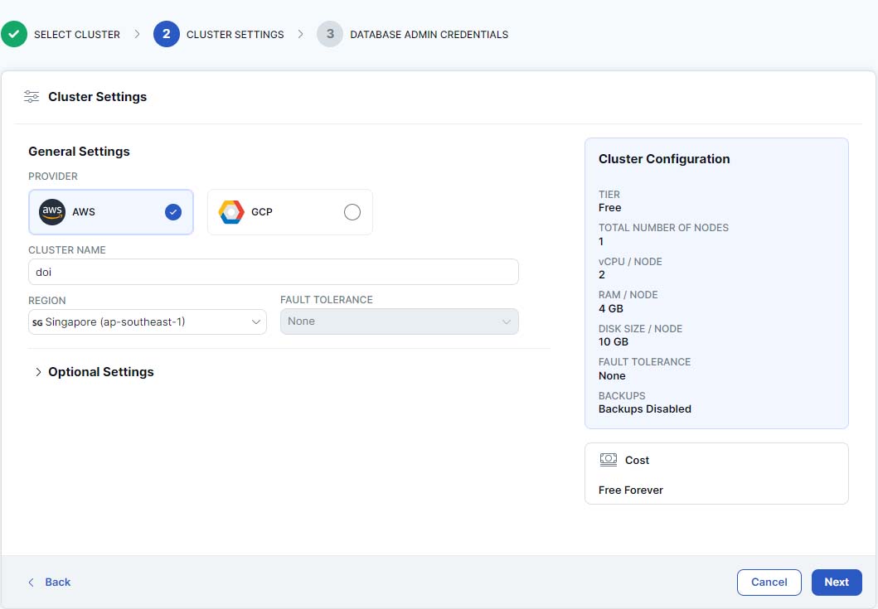Go to Select Cluster step
Image resolution: width=878 pixels, height=609 pixels.
76,35
